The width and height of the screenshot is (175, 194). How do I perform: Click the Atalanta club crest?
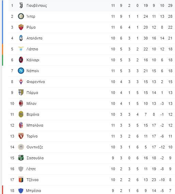click(21, 38)
